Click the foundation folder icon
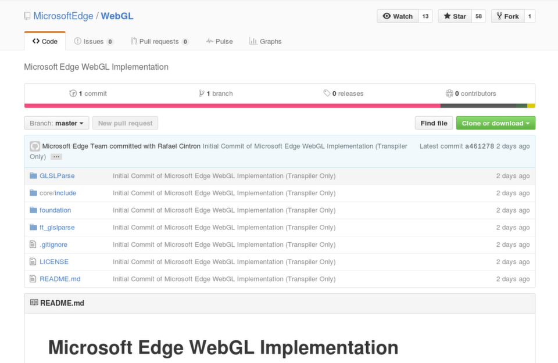This screenshot has width=558, height=363. [34, 210]
